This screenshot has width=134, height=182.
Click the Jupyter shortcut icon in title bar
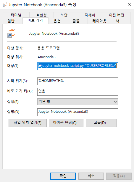[x=5, y=5]
